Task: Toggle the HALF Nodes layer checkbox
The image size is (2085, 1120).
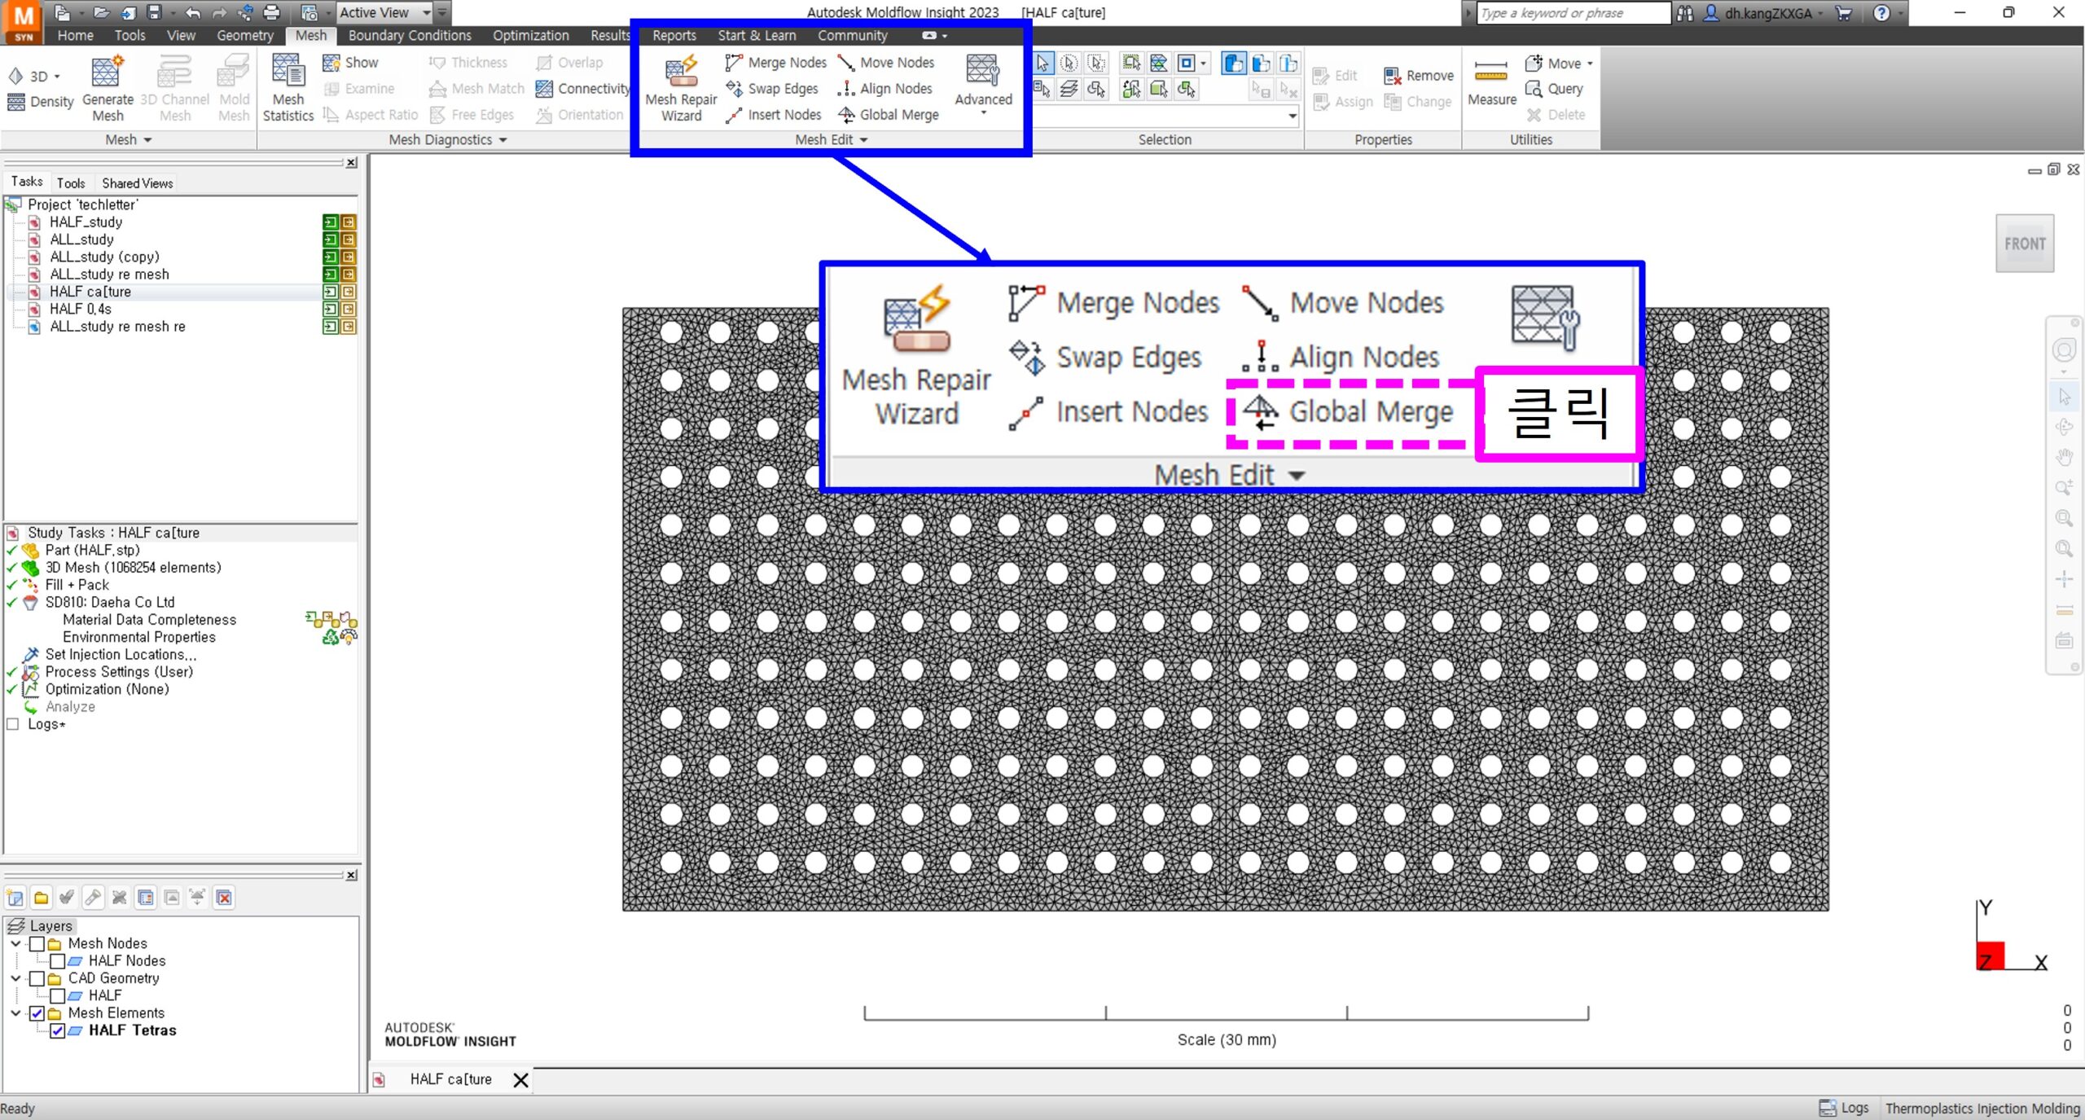Action: point(57,961)
